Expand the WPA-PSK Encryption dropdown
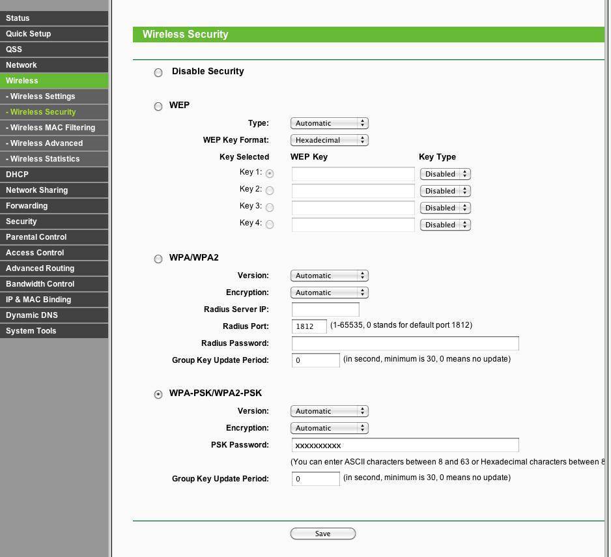611x557 pixels. coord(329,428)
